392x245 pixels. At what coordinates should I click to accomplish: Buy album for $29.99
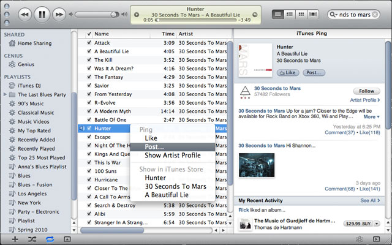tap(358, 224)
